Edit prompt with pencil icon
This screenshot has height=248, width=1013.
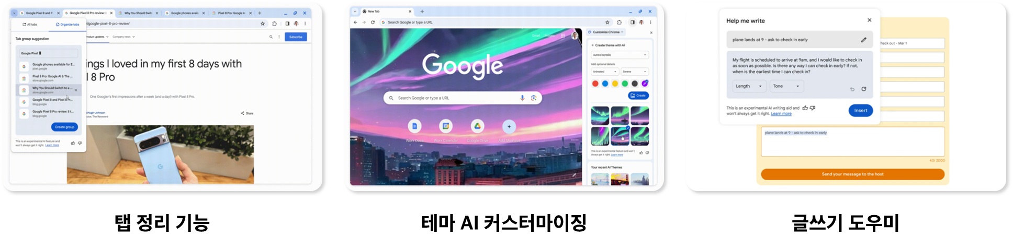[863, 40]
